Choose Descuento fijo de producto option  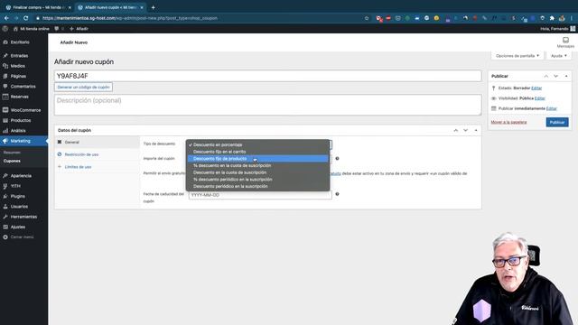tap(257, 159)
